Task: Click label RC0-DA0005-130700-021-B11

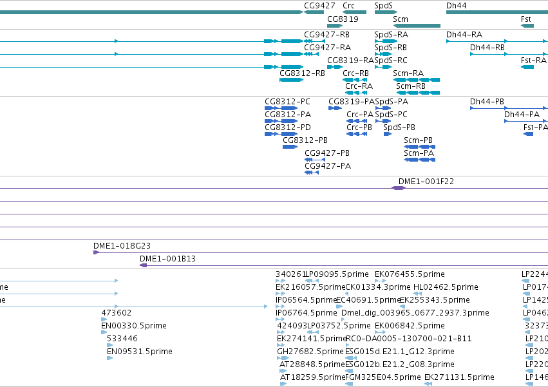Action: (x=408, y=339)
